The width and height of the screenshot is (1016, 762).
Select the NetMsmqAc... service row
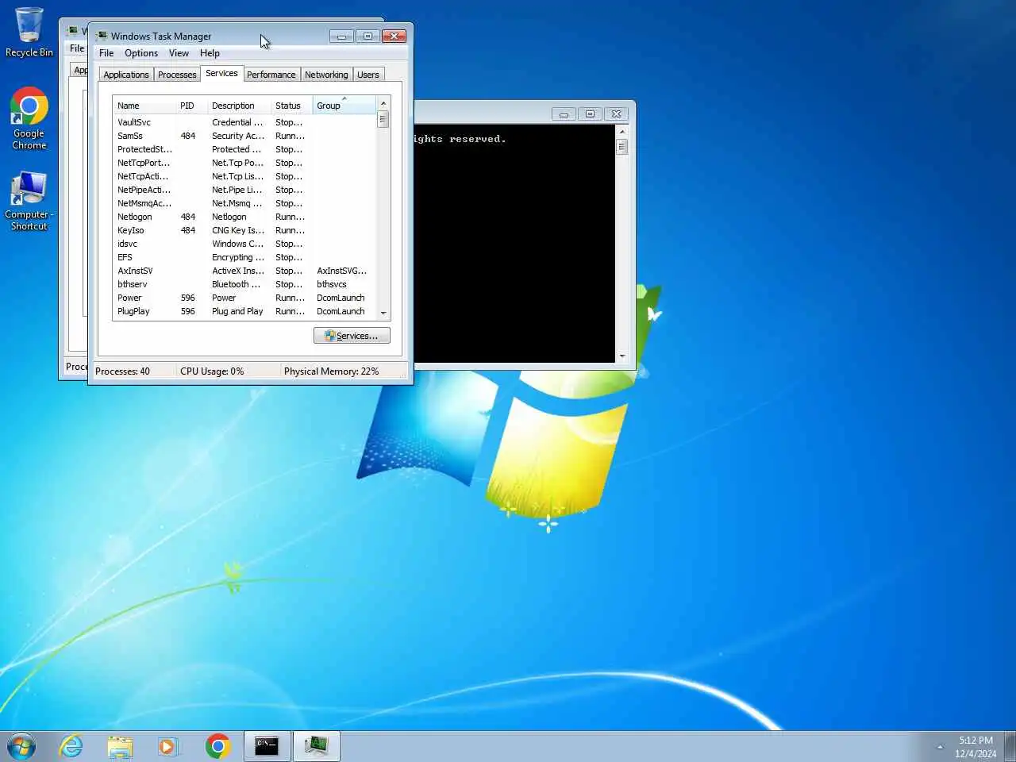[x=244, y=203]
